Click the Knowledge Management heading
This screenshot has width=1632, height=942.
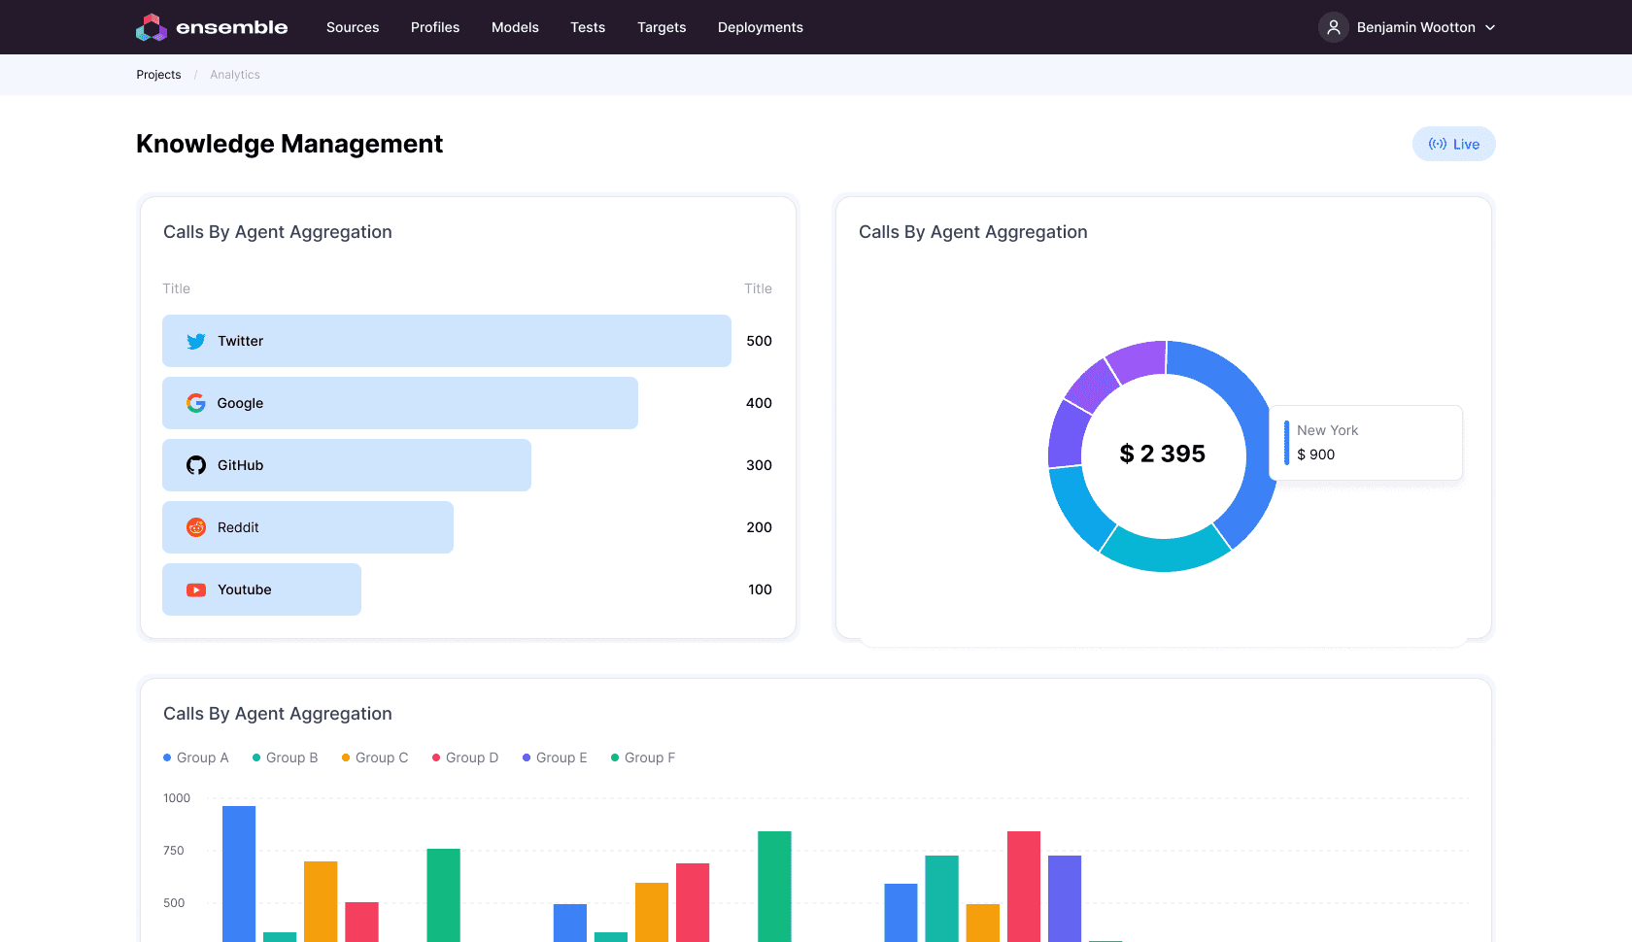coord(289,144)
